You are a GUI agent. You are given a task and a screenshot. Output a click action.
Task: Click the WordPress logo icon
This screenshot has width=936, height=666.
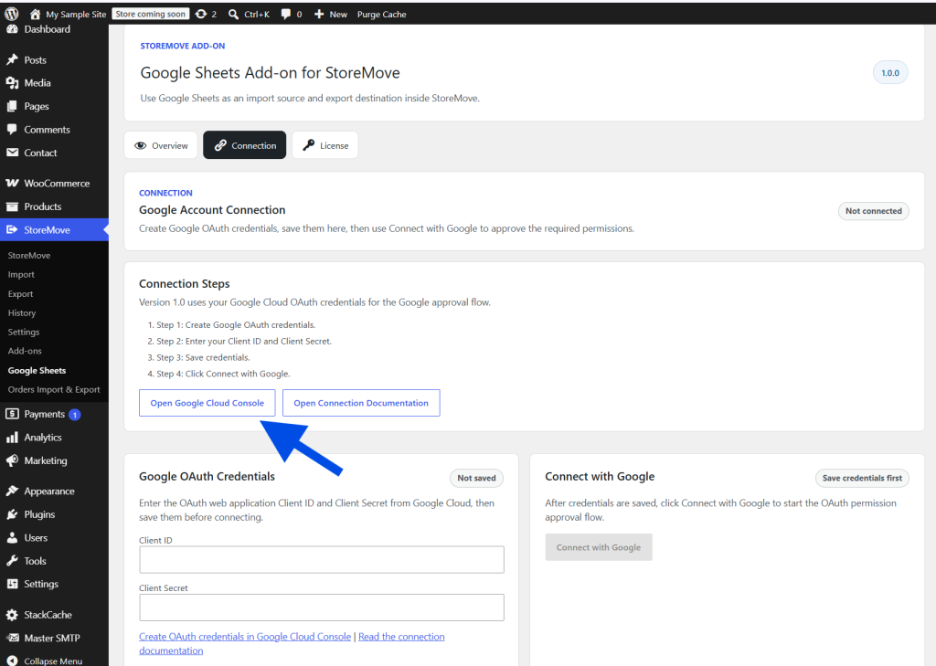[11, 14]
